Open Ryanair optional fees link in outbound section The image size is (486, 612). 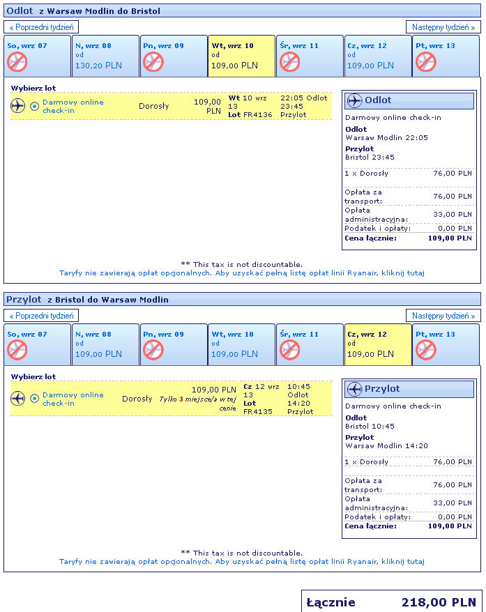tap(242, 273)
